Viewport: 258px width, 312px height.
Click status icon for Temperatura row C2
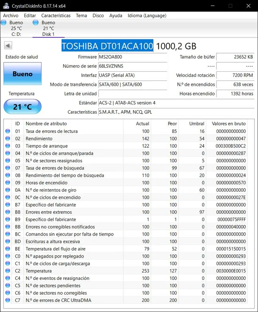click(x=8, y=271)
